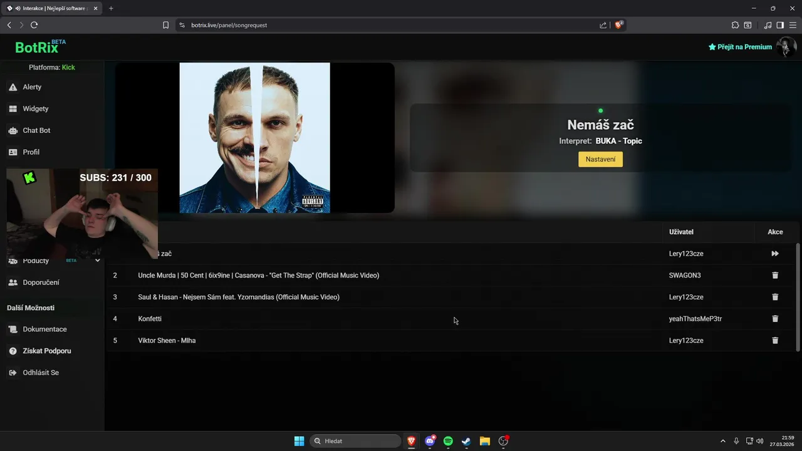Open Discord from the taskbar
This screenshot has width=802, height=451.
click(x=430, y=441)
